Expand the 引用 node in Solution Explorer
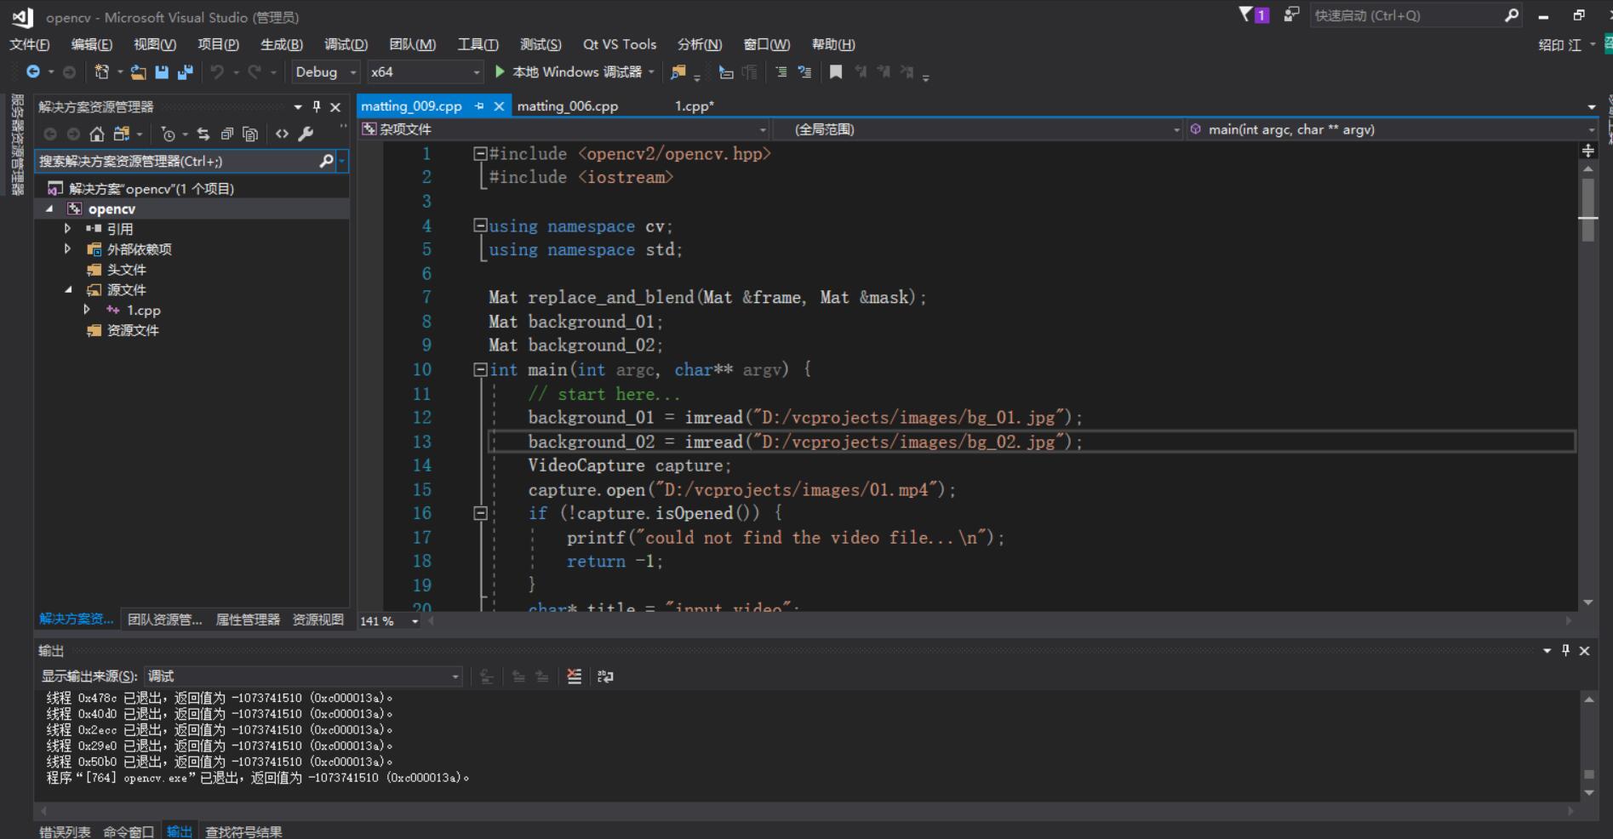The height and width of the screenshot is (839, 1613). point(68,228)
